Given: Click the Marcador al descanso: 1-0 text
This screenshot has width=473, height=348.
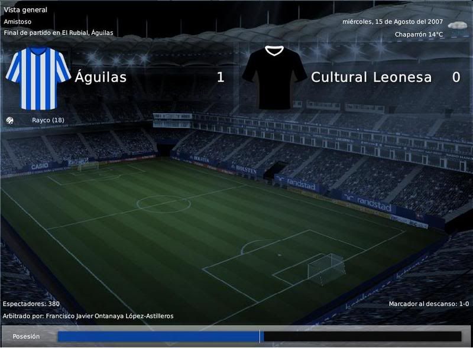Looking at the screenshot, I should pos(429,304).
